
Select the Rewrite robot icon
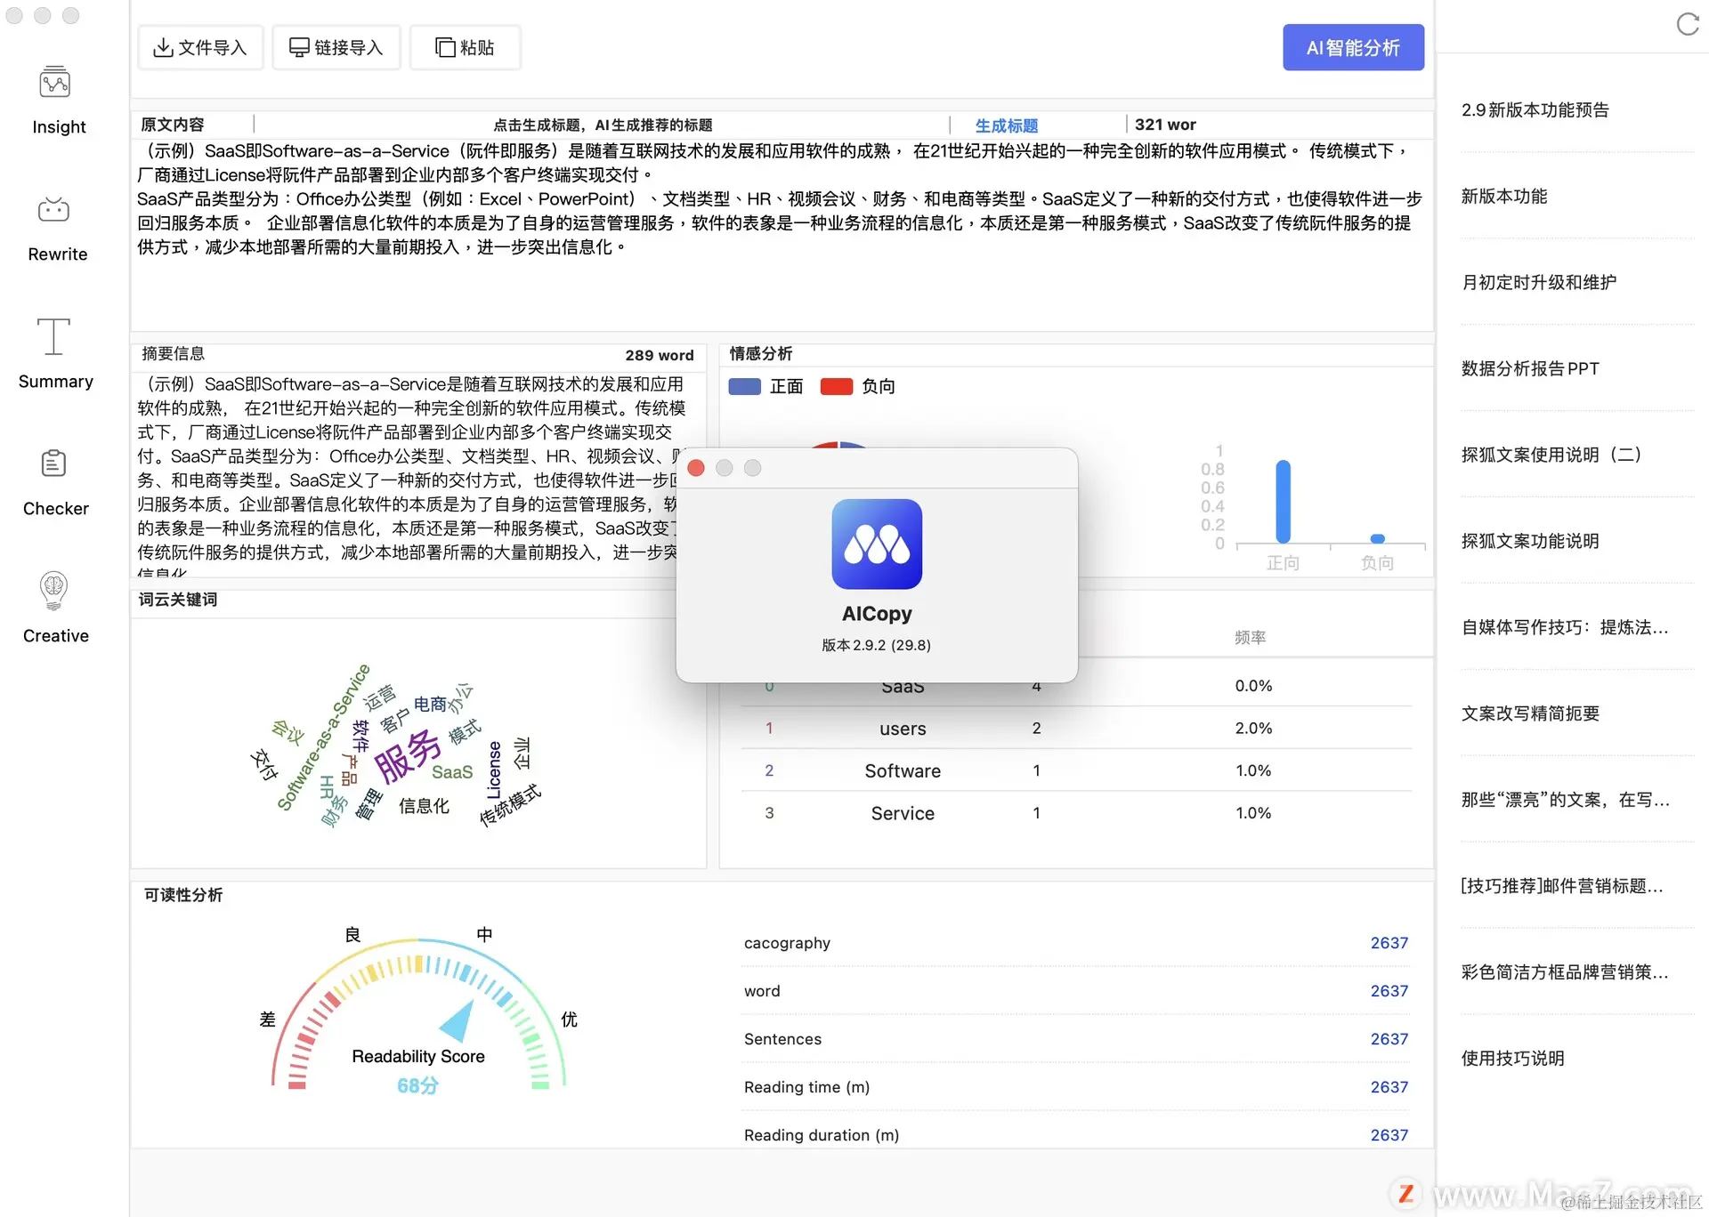point(53,211)
